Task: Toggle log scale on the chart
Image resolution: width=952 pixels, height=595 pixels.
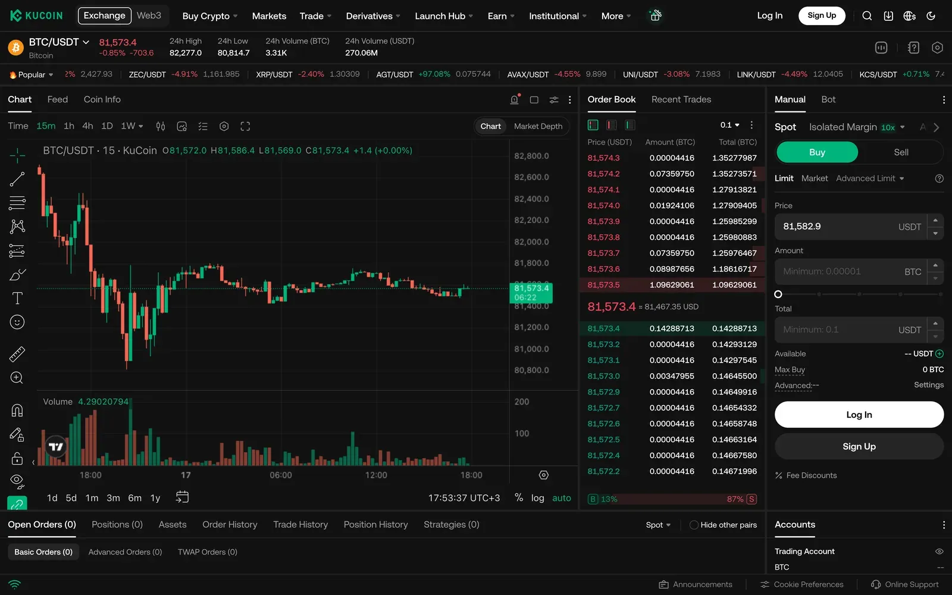Action: [537, 498]
